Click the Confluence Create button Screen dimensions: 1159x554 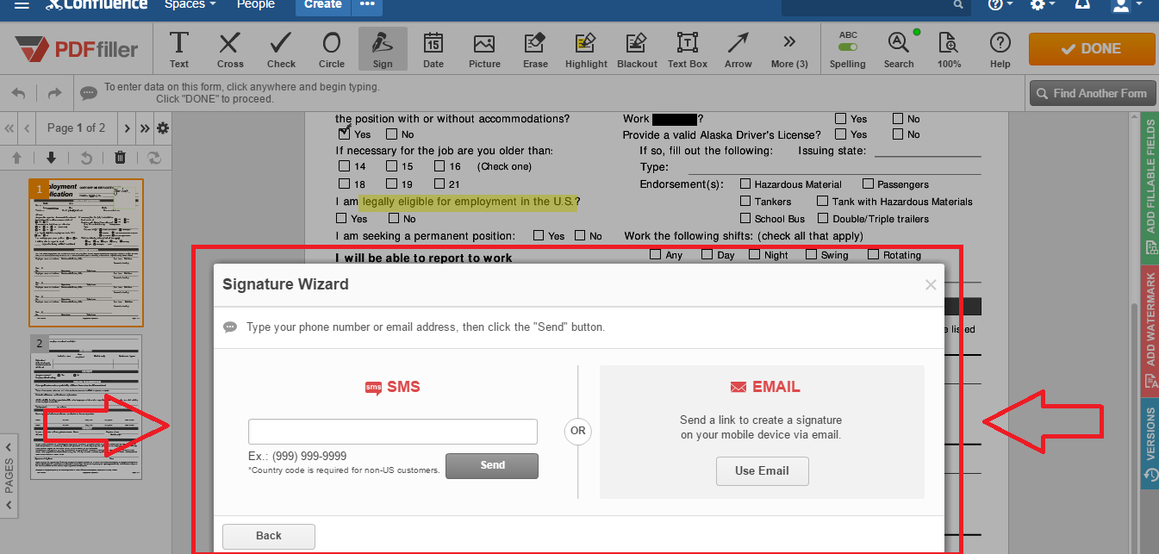[323, 4]
